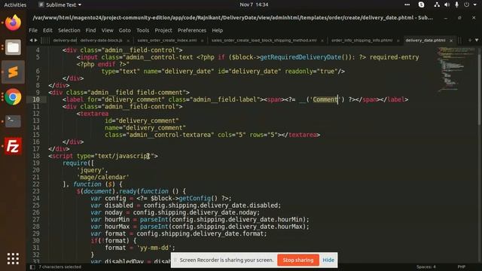Open the tab list dropdown arrow
Screen dimensions: 482x271
[477, 40]
